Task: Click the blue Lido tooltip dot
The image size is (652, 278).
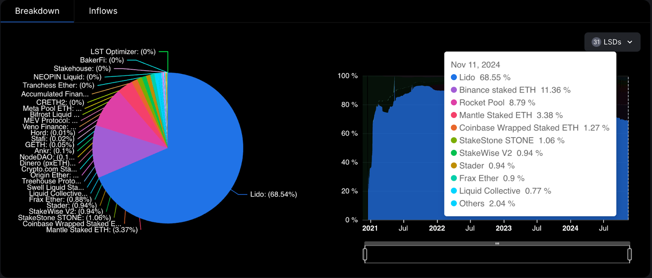Action: pyautogui.click(x=454, y=77)
